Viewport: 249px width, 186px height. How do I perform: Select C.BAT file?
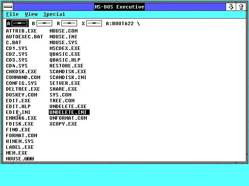[14, 43]
